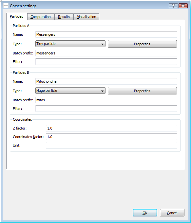Image resolution: width=191 pixels, height=223 pixels.
Task: Click the Corsen logo icon in title bar
Action: click(x=6, y=6)
